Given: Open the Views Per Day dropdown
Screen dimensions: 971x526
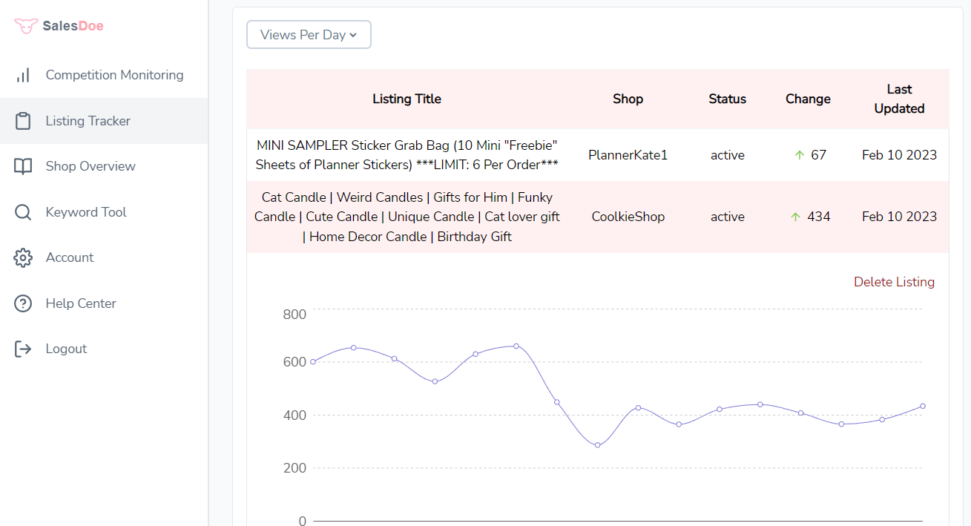Looking at the screenshot, I should pyautogui.click(x=309, y=35).
